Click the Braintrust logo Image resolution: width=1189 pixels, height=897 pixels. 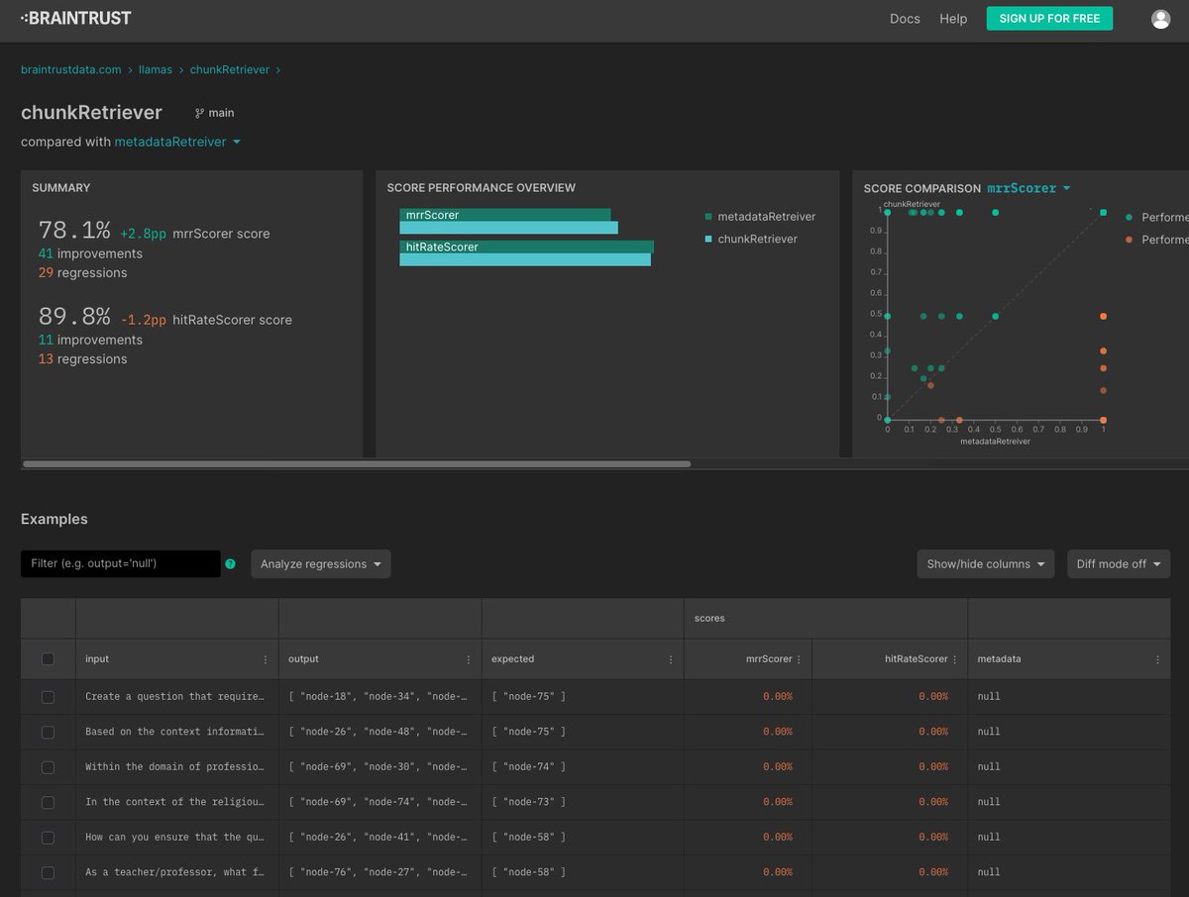tap(76, 18)
